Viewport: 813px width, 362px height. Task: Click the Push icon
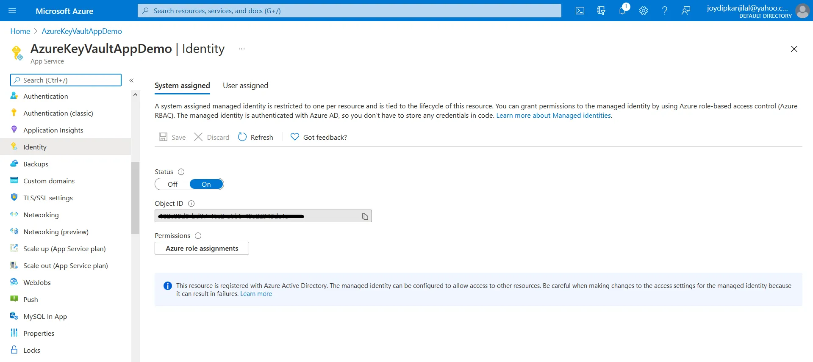click(14, 299)
